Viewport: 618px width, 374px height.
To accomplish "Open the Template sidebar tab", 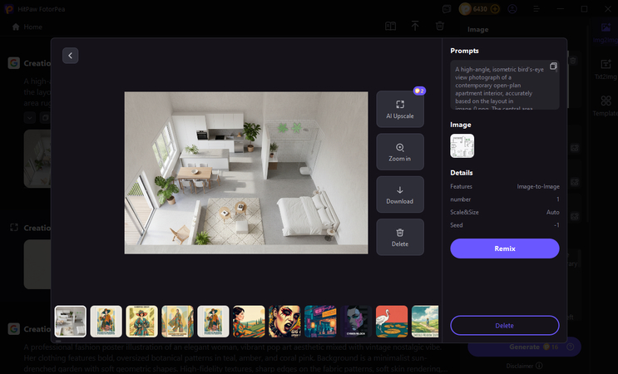I will (x=606, y=106).
